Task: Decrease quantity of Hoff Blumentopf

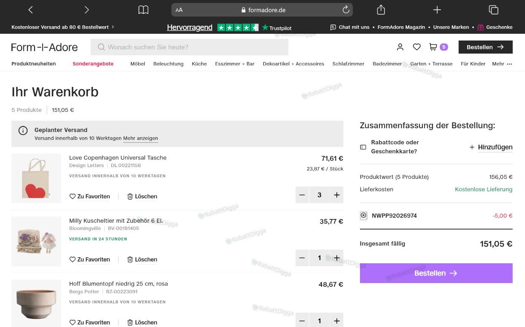Action: pos(302,321)
